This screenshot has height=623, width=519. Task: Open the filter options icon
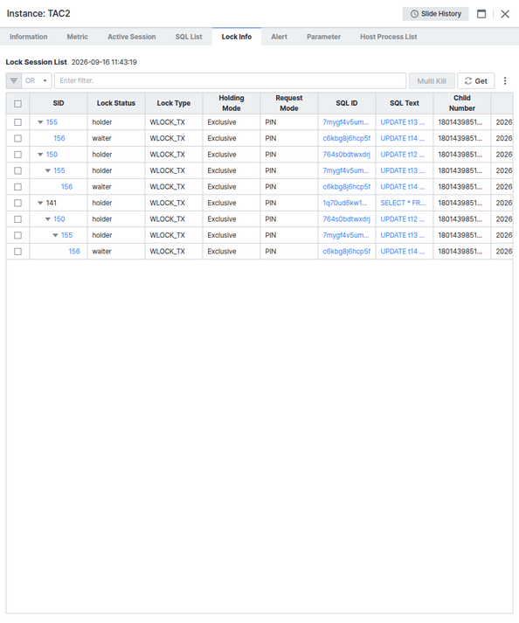tap(14, 80)
